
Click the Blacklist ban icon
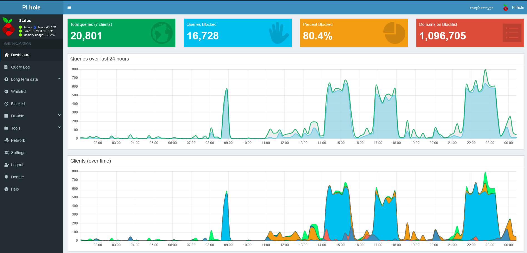point(6,104)
